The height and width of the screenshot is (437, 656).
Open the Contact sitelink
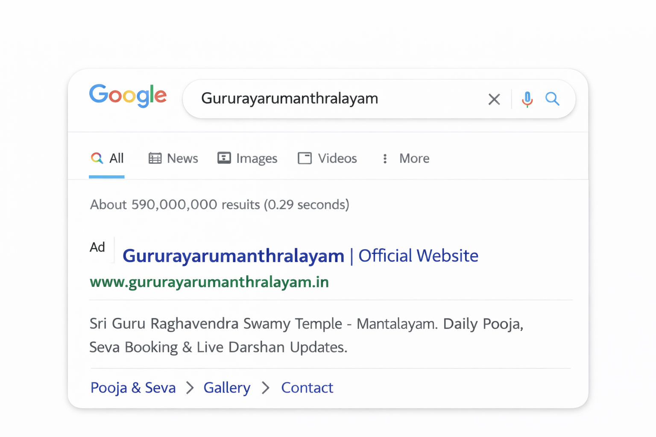[x=307, y=387]
